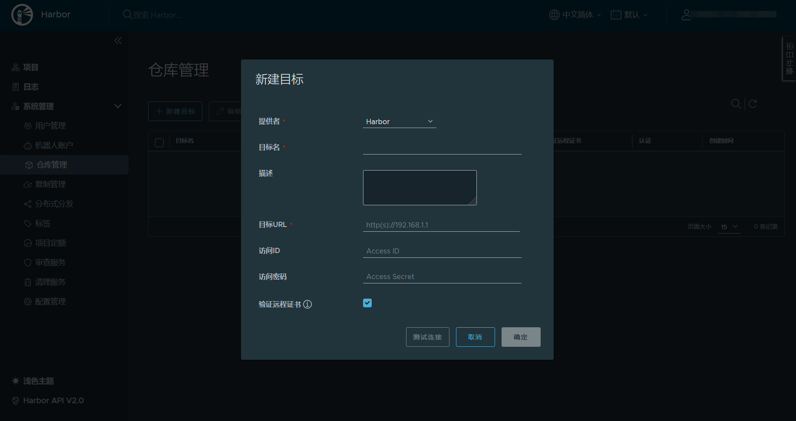Collapse the sidebar with double-chevron icon
Image resolution: width=796 pixels, height=421 pixels.
(118, 41)
